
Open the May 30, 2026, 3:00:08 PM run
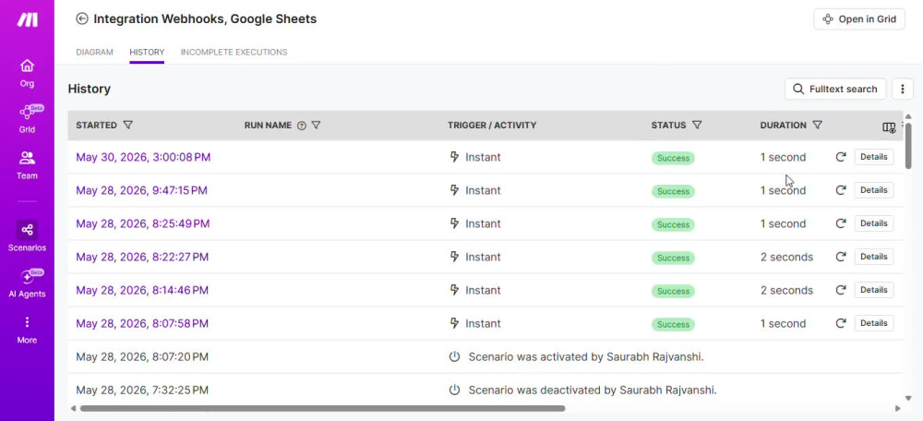(143, 157)
